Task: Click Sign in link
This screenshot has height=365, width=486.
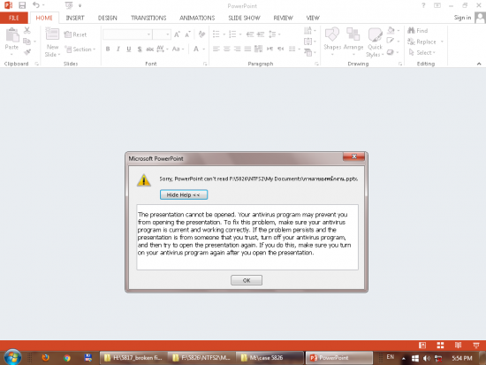Action: pyautogui.click(x=462, y=18)
